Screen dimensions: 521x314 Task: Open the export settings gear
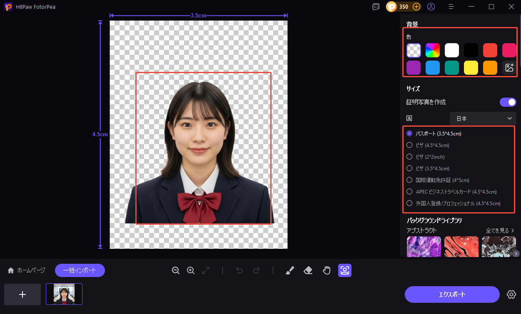tap(511, 294)
